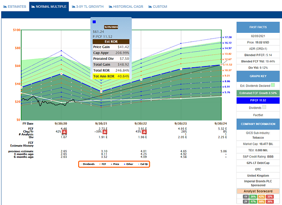
Task: Click the blue square in the tooltip
Action: click(94, 22)
